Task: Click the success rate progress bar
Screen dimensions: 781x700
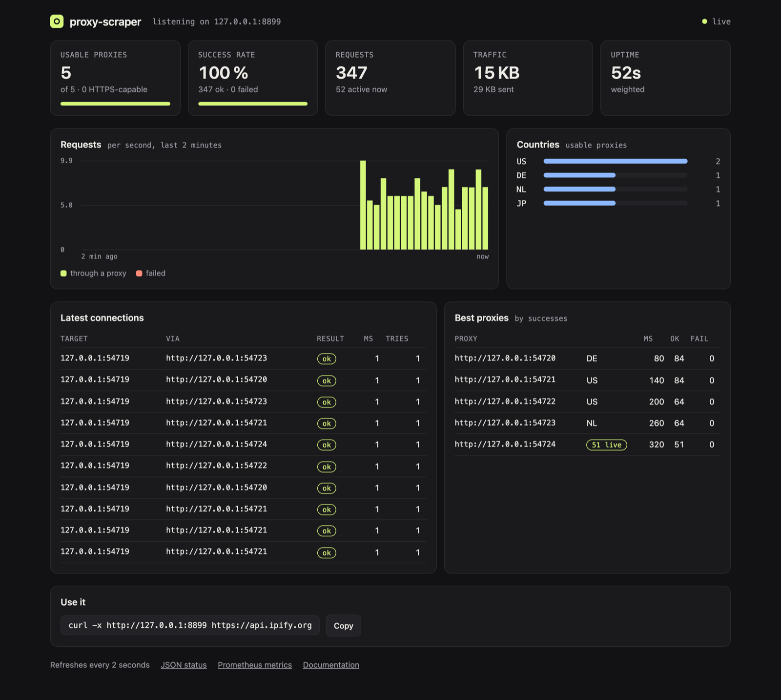Action: (x=253, y=104)
